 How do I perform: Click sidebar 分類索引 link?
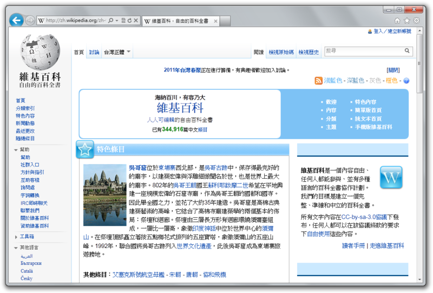pos(25,108)
